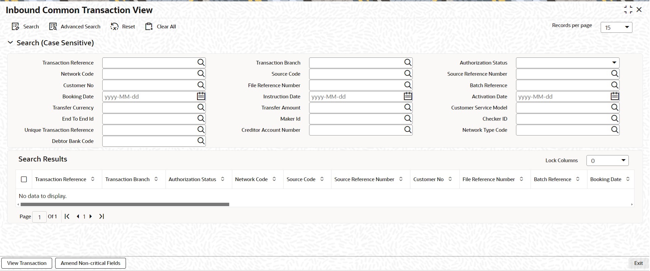Viewport: 650px width, 271px height.
Task: Sort by Network Code column
Action: [274, 179]
